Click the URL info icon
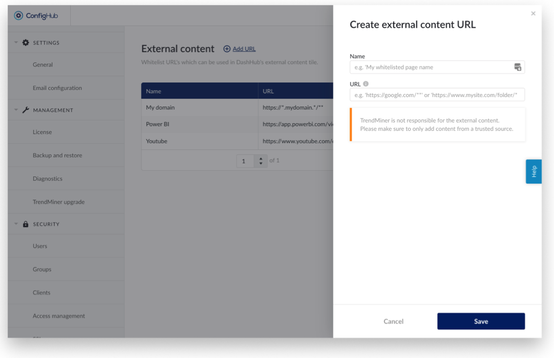554x358 pixels. (366, 84)
